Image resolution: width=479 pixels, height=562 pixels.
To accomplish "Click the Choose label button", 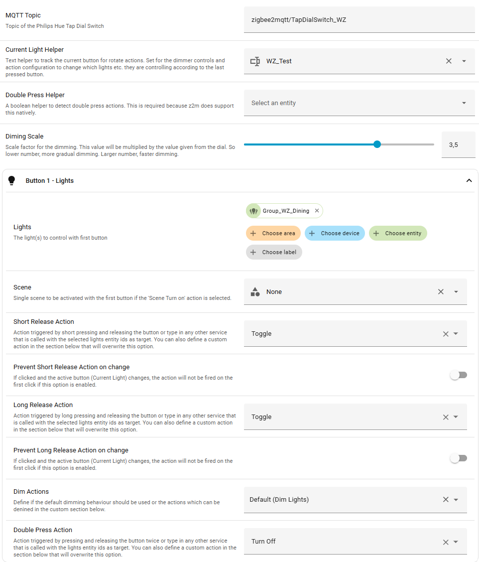I will tap(274, 252).
